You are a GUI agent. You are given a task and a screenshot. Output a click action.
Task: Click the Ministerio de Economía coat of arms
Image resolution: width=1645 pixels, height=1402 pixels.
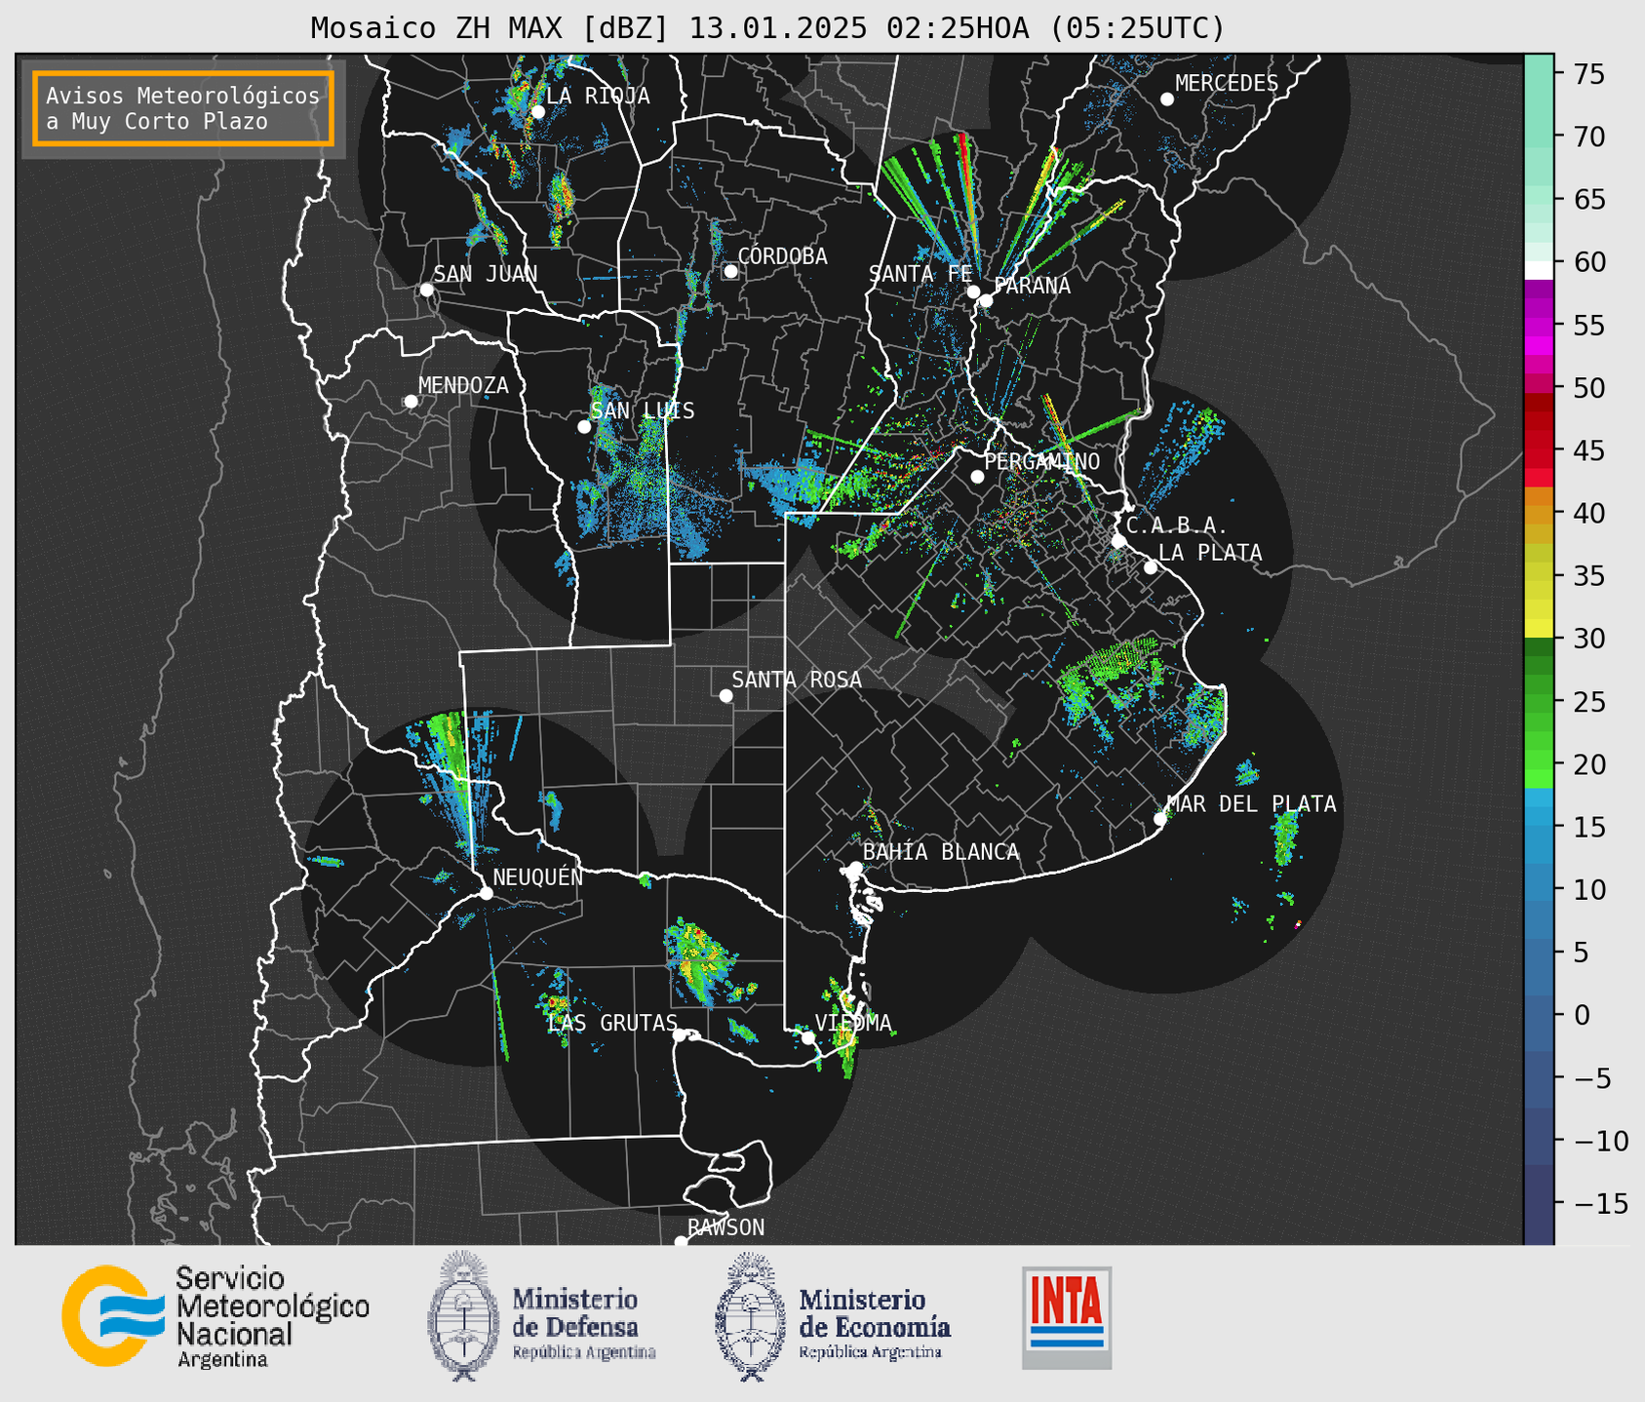[751, 1316]
